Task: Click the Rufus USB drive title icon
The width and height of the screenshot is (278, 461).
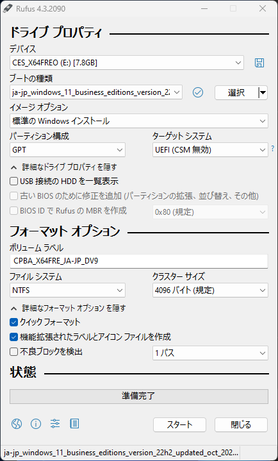Action: (6, 9)
